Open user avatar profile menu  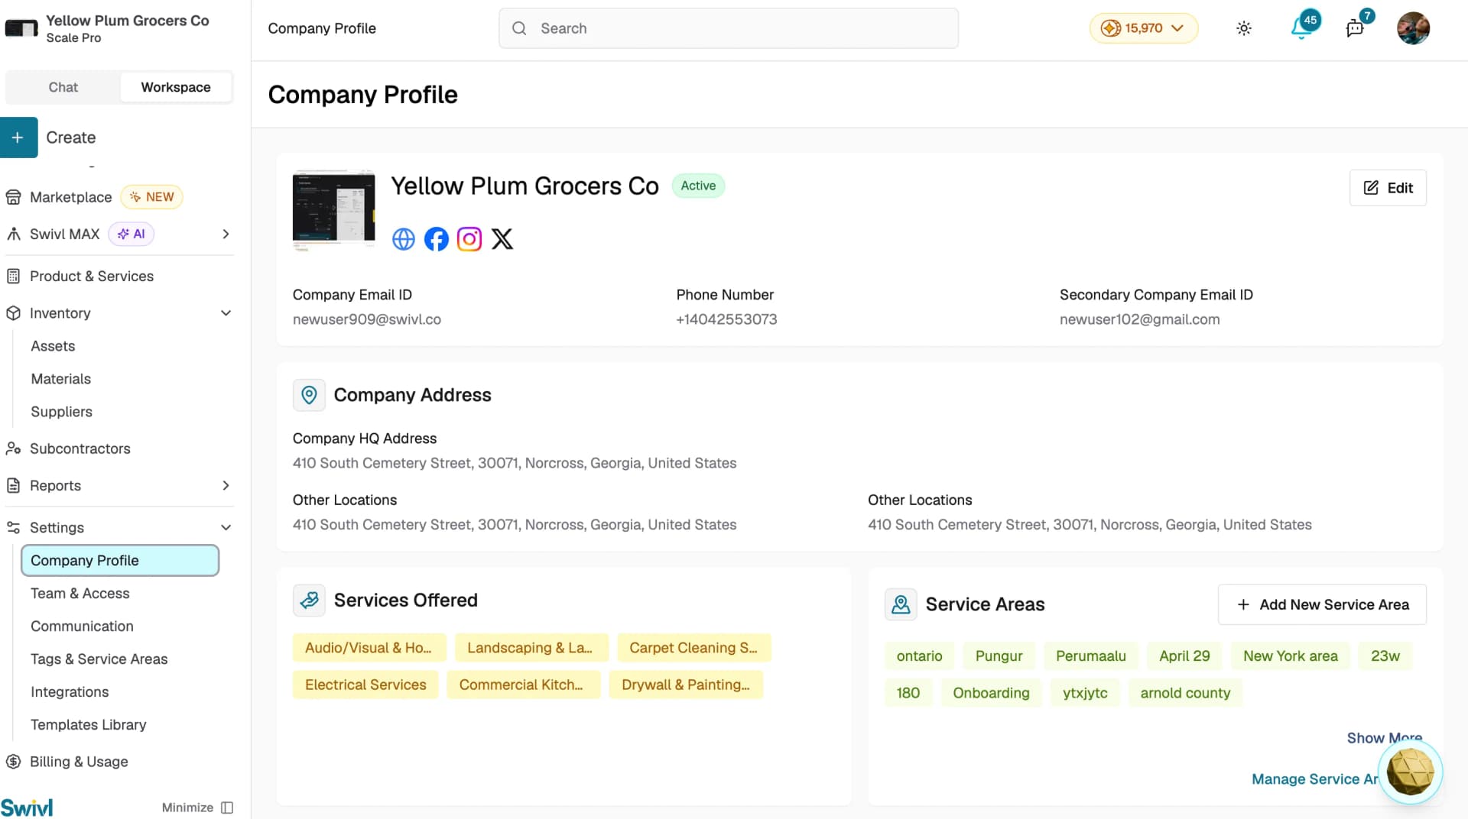coord(1413,28)
